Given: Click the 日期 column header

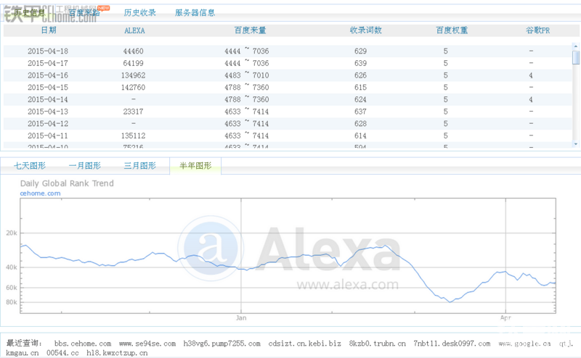Looking at the screenshot, I should [49, 30].
